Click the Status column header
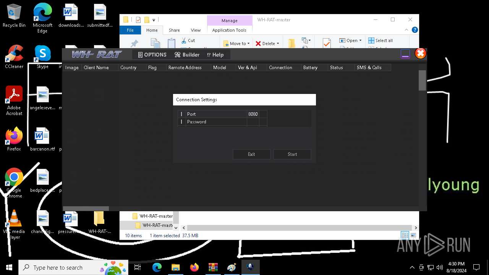This screenshot has width=489, height=275. pos(342,68)
